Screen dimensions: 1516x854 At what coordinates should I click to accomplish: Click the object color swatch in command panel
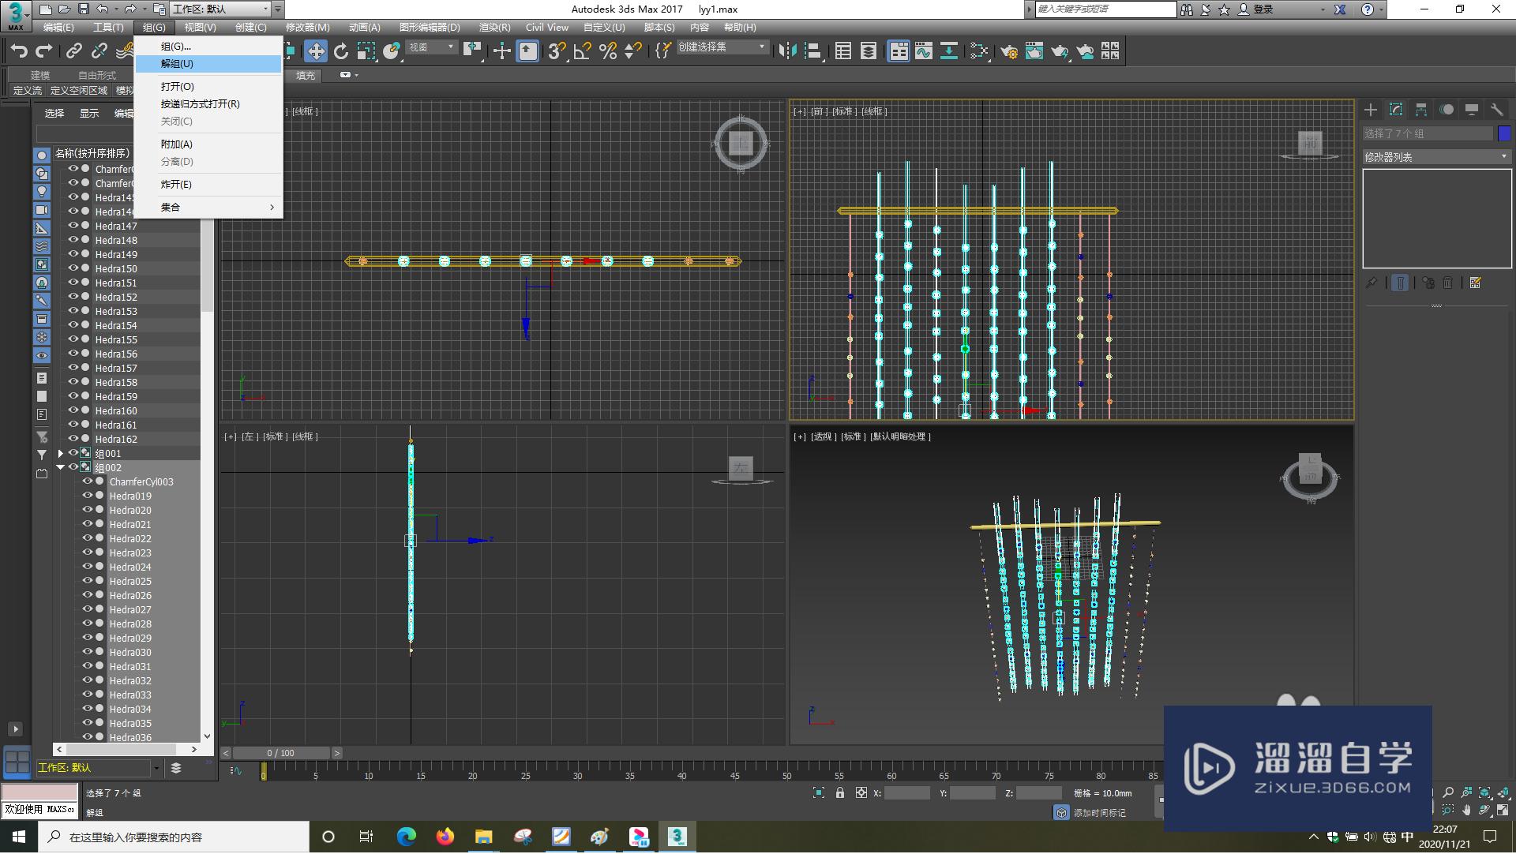click(1504, 134)
